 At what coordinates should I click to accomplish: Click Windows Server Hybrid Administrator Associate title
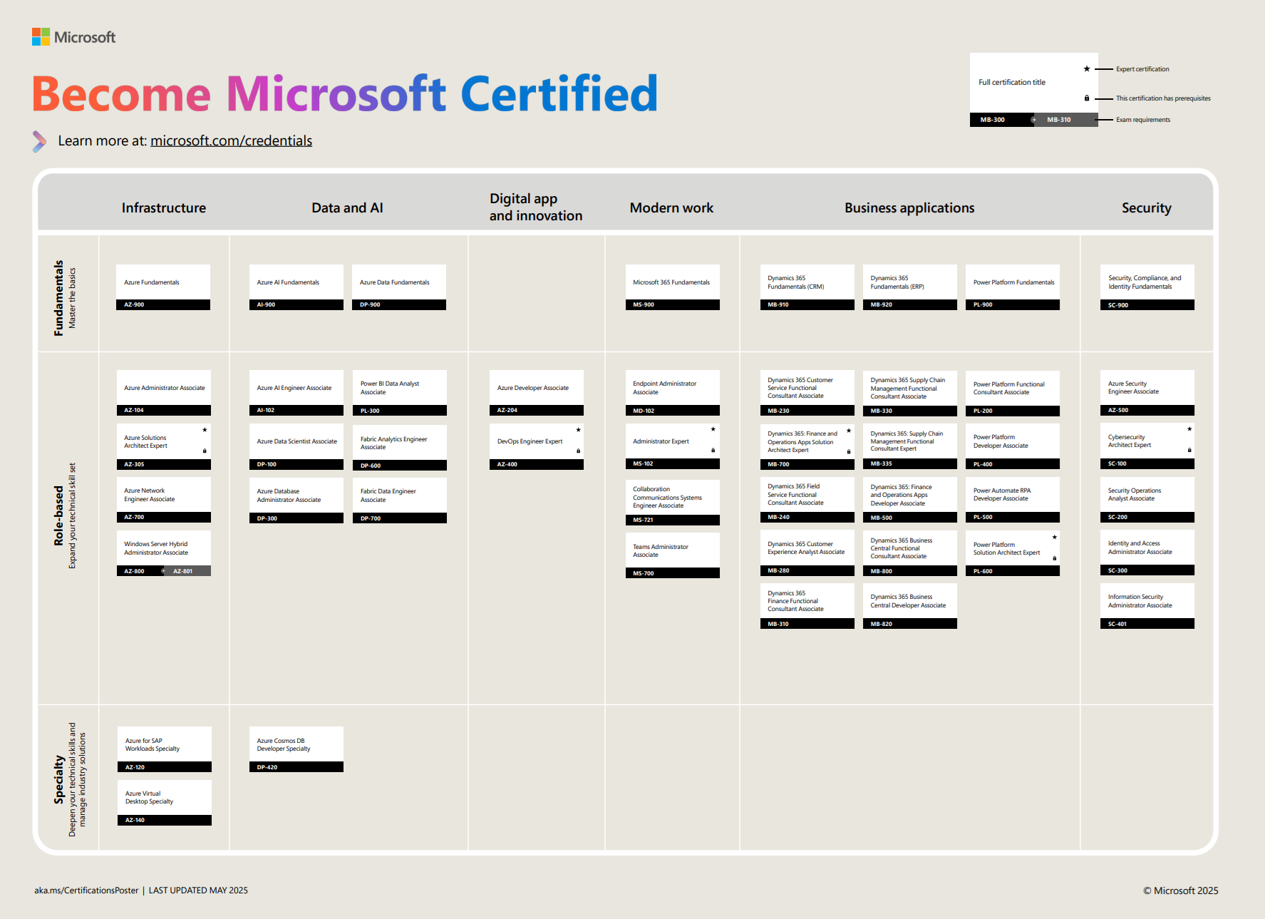[x=156, y=548]
